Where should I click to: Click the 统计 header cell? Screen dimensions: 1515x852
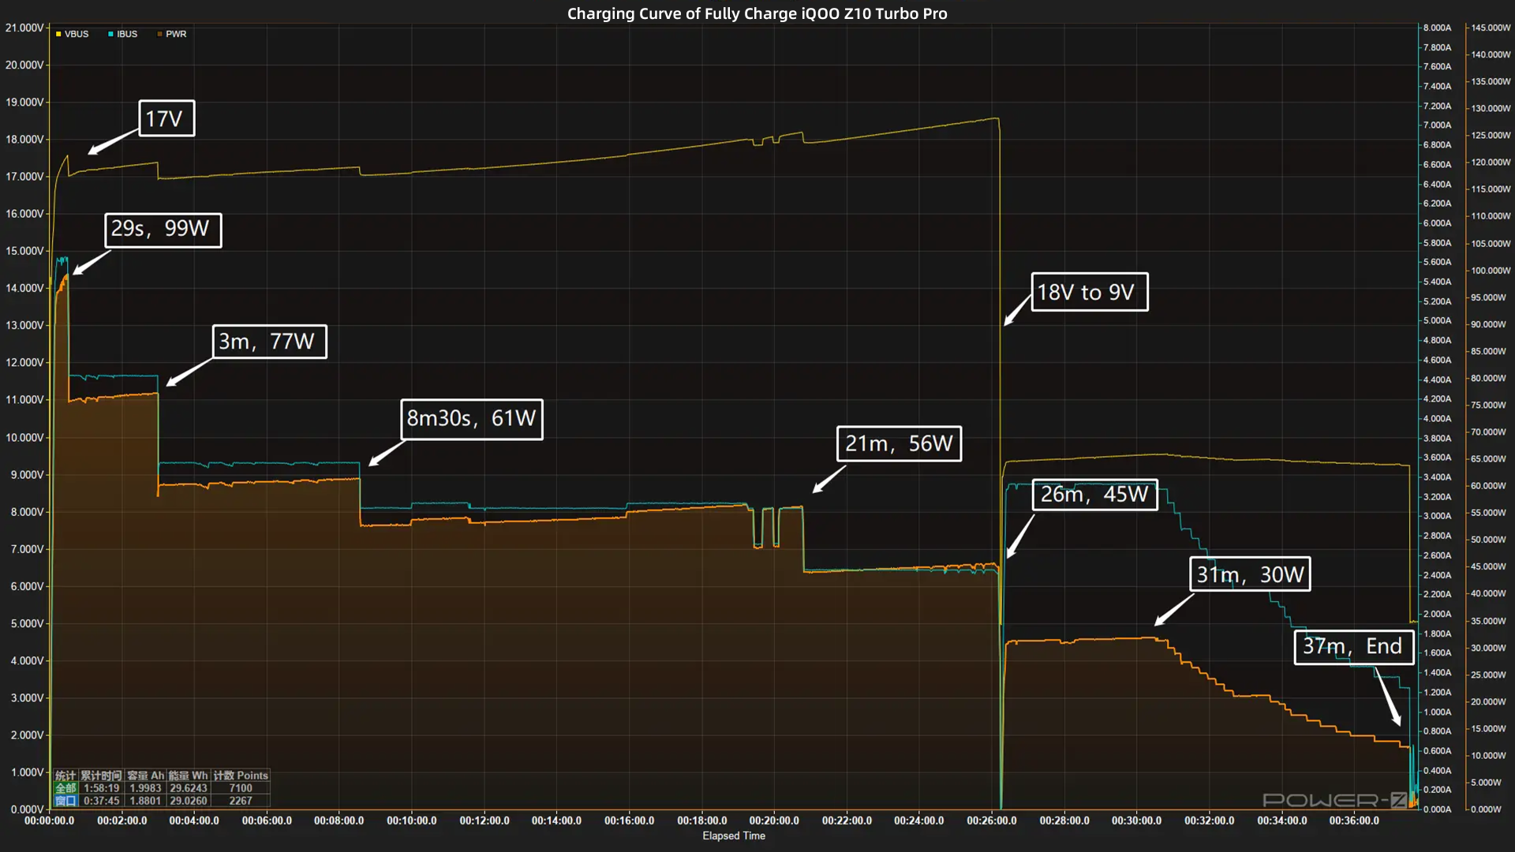point(65,775)
